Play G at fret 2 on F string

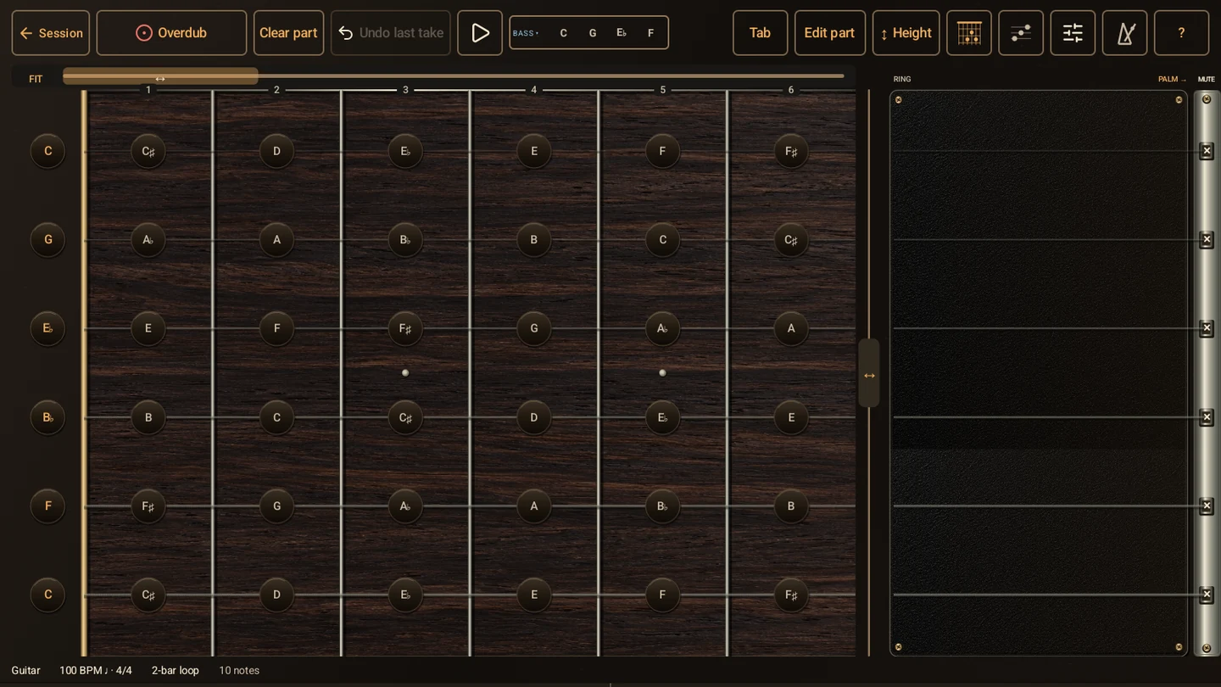(x=276, y=506)
